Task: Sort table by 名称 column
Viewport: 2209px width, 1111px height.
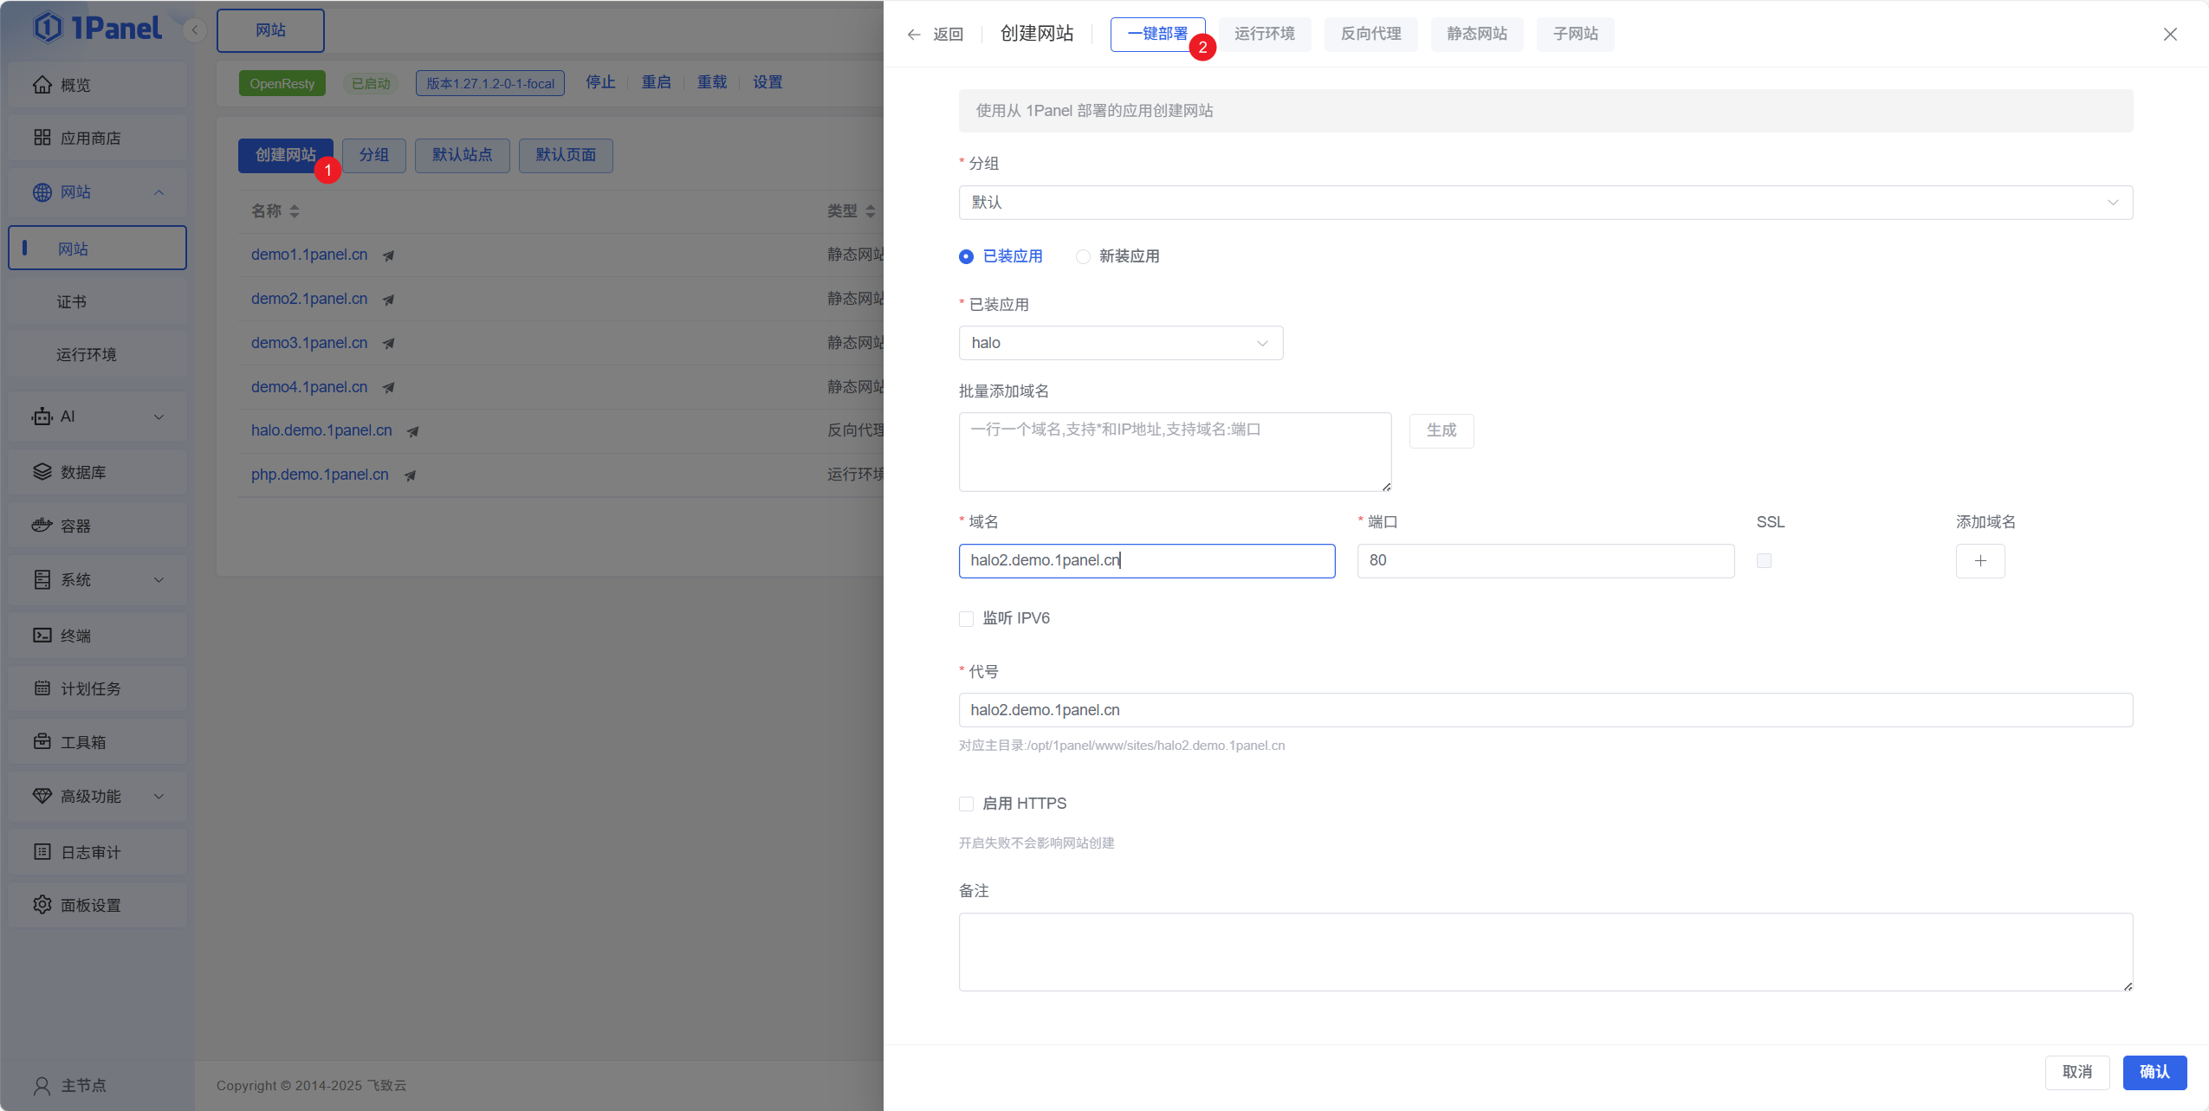Action: click(x=295, y=211)
